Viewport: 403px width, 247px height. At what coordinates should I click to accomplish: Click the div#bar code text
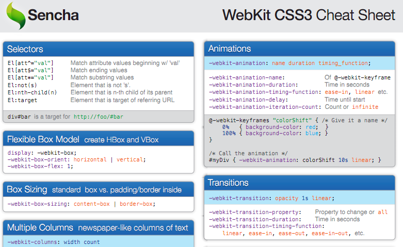(x=19, y=117)
